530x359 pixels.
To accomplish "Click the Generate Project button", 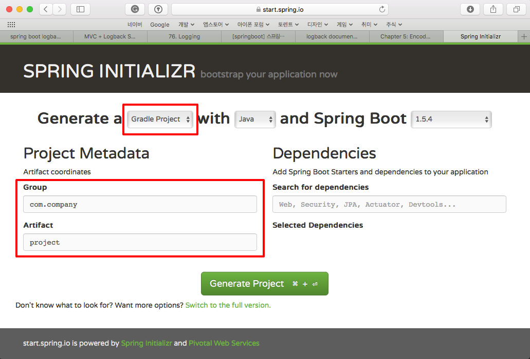I will [x=264, y=283].
